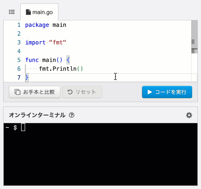
Task: Open terminal settings gear icon
Action: point(189,115)
